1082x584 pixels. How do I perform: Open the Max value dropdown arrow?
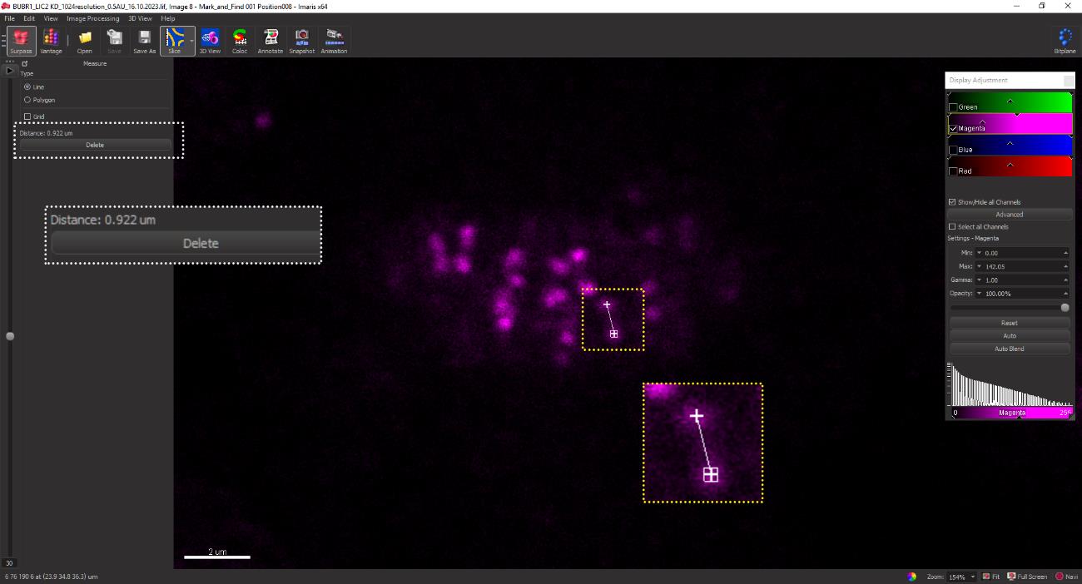(980, 266)
